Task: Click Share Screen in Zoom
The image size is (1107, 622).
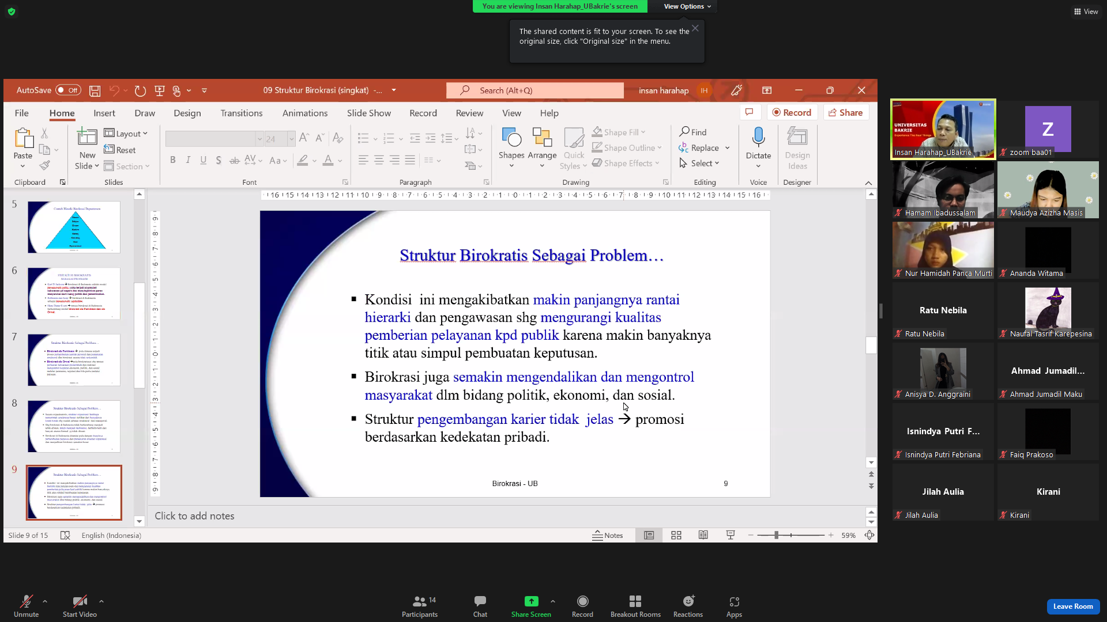Action: coord(531,606)
